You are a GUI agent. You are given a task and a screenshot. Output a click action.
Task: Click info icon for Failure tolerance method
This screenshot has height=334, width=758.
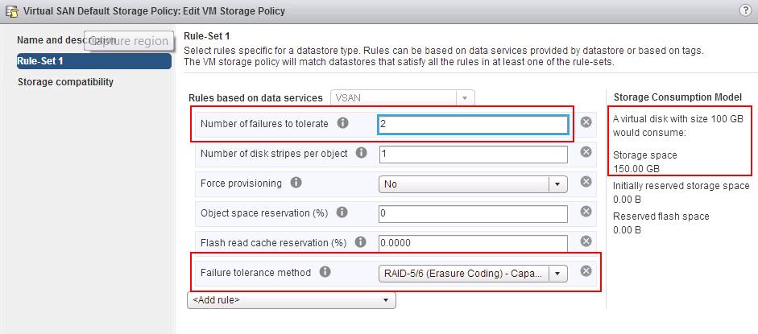(325, 272)
